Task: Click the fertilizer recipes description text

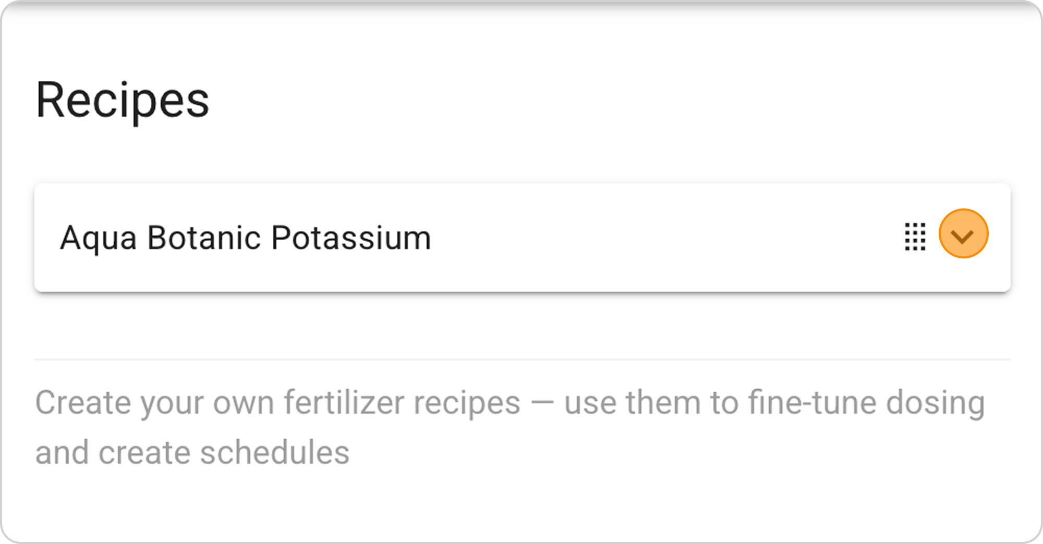Action: (510, 426)
